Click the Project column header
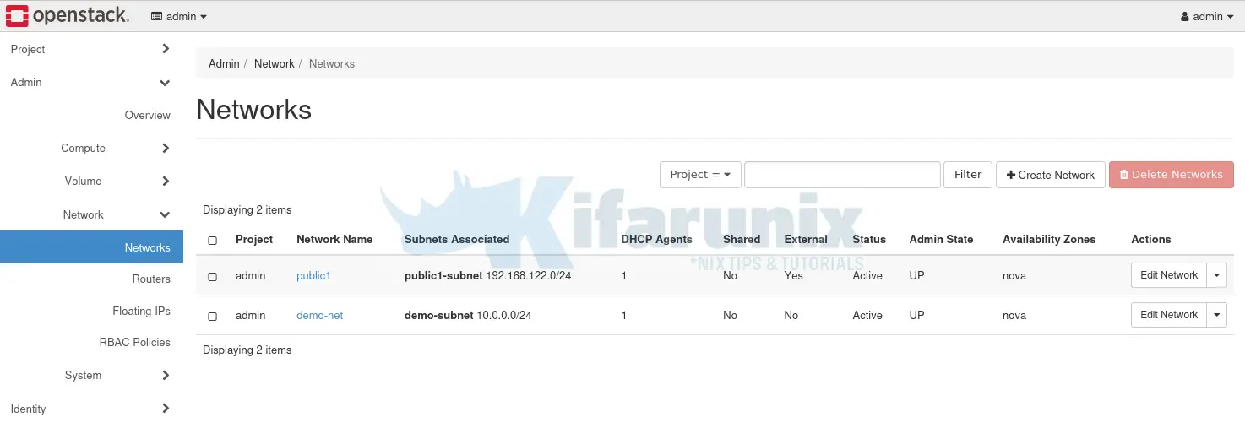This screenshot has width=1245, height=439. coord(254,239)
